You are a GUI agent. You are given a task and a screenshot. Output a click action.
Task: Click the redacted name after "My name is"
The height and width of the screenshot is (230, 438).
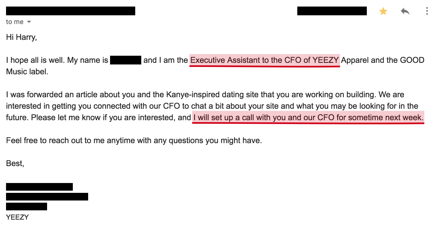125,60
